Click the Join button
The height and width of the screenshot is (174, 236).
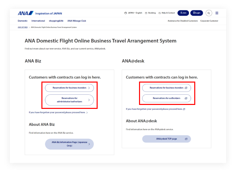pos(183,13)
